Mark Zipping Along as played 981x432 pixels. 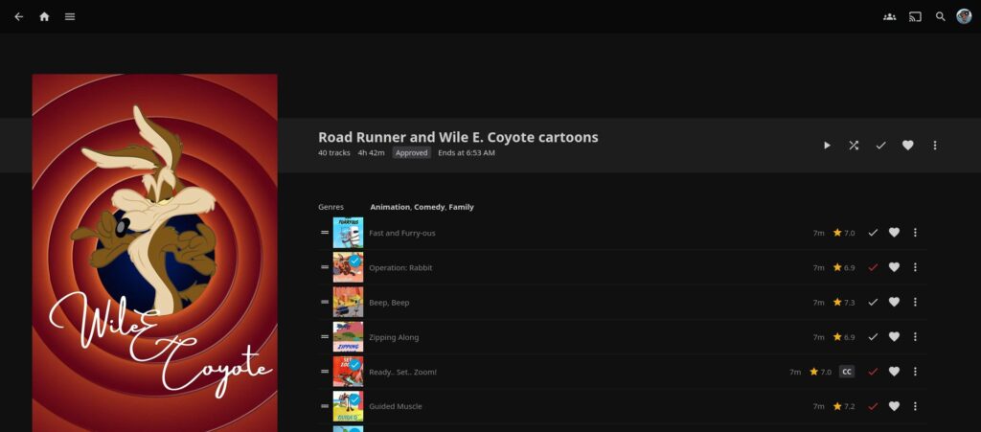pos(873,337)
